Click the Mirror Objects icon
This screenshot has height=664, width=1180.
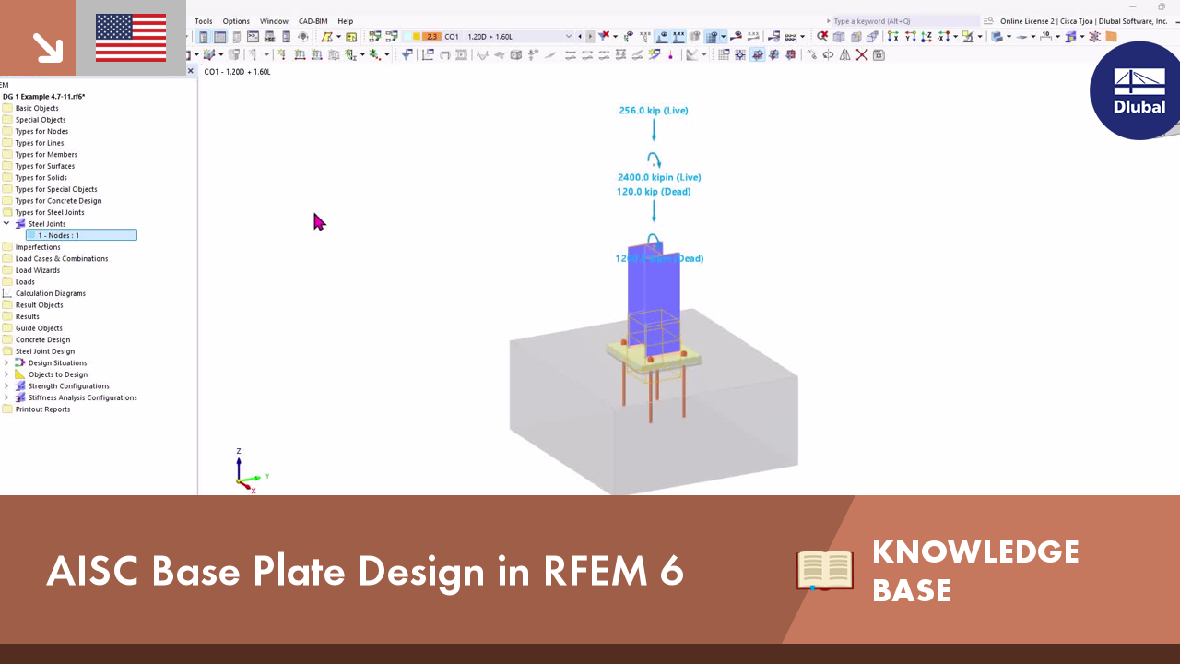[845, 55]
